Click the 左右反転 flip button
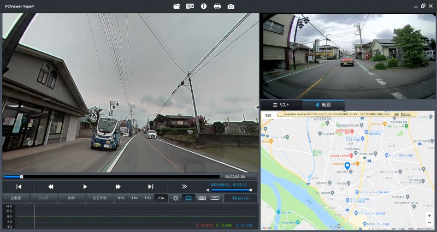 tap(100, 198)
